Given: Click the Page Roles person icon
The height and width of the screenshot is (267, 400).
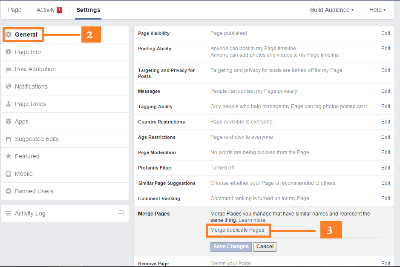Looking at the screenshot, I should [x=9, y=104].
